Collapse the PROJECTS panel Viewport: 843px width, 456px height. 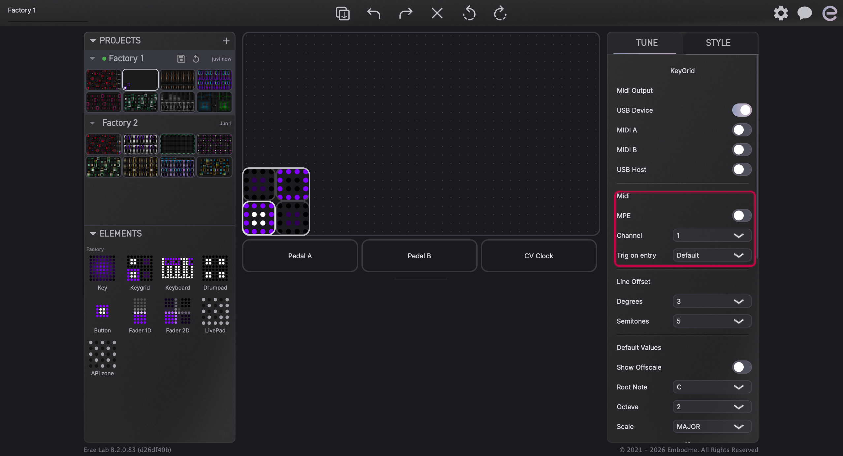click(93, 41)
